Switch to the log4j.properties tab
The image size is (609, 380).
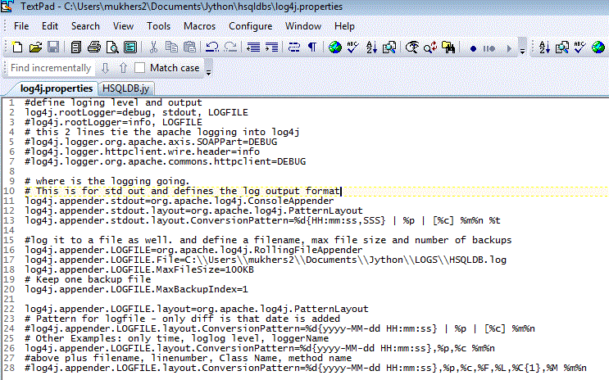pyautogui.click(x=57, y=88)
